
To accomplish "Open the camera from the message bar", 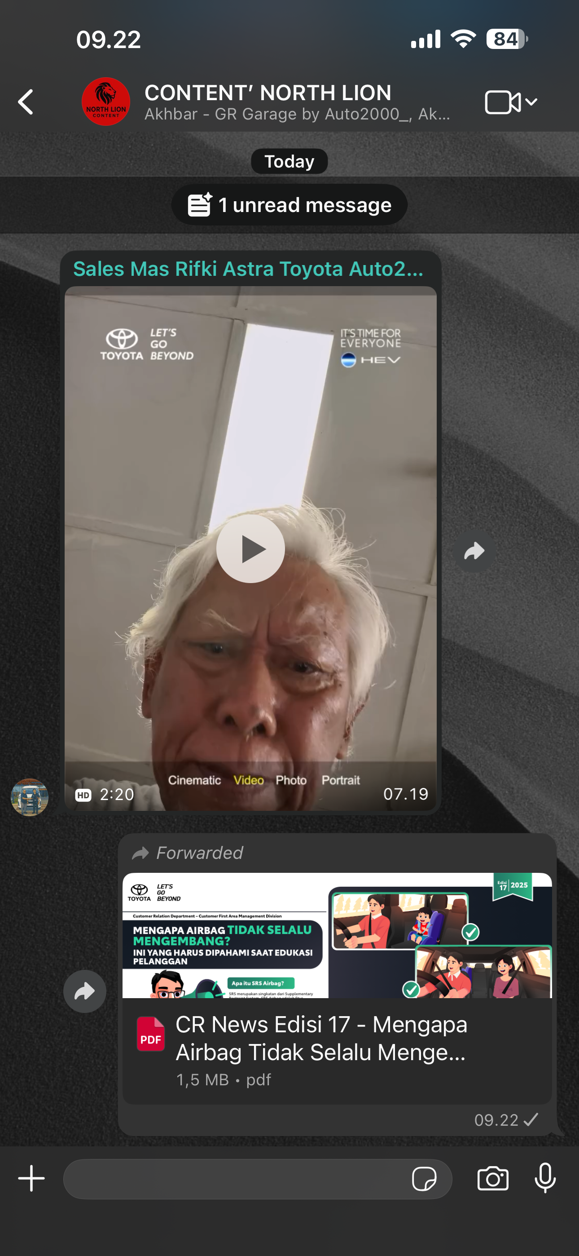I will click(493, 1178).
